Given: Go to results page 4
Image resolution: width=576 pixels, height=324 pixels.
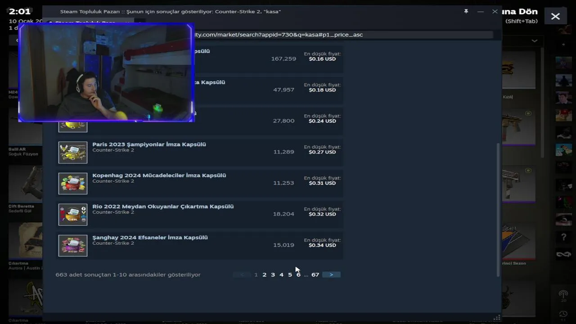Looking at the screenshot, I should [281, 274].
